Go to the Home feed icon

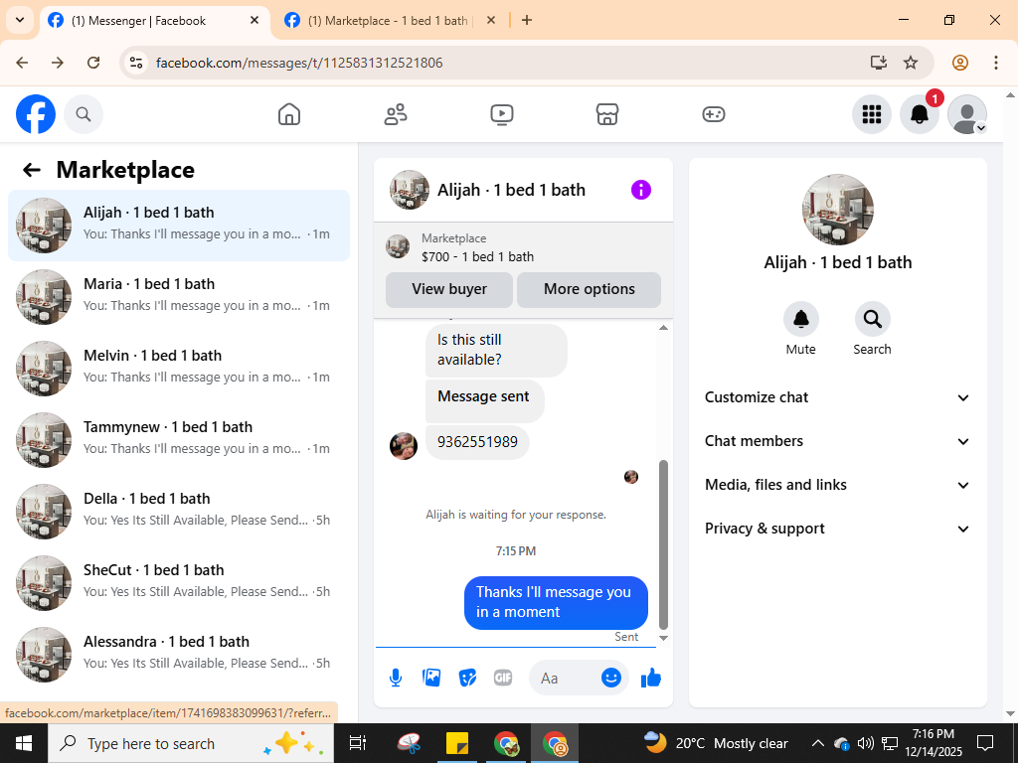click(x=289, y=114)
